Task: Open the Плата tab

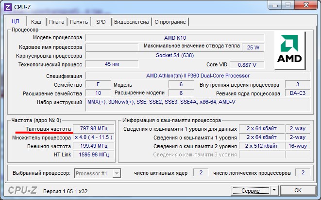Action: (57, 22)
